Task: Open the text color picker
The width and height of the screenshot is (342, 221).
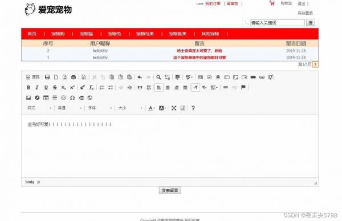Action: [x=152, y=108]
